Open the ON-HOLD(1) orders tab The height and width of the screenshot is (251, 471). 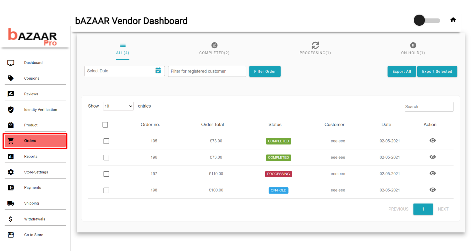413,49
